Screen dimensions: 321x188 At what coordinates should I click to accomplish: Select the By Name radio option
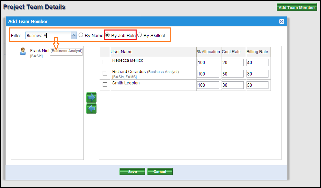pyautogui.click(x=81, y=35)
